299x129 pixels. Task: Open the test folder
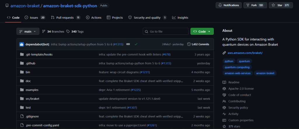28,107
